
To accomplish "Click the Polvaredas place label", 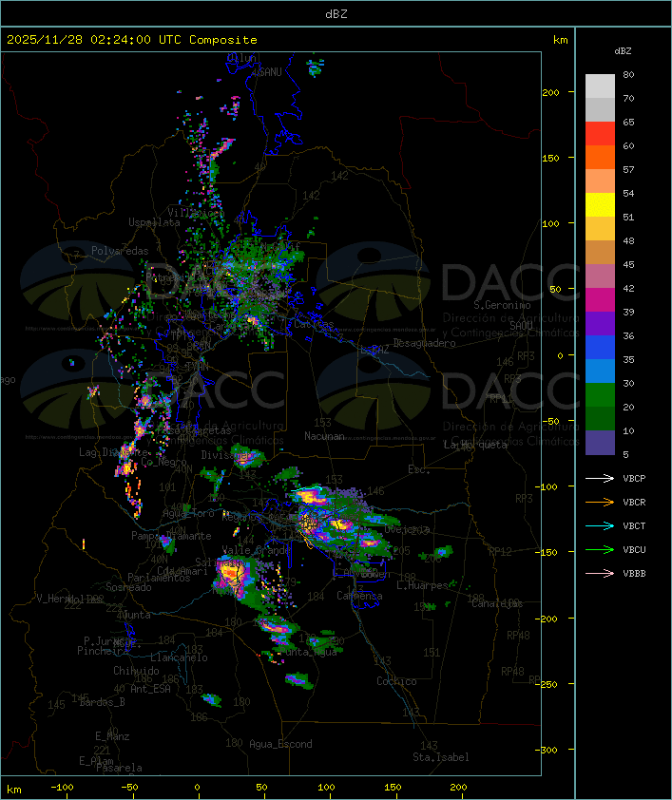I will (120, 251).
